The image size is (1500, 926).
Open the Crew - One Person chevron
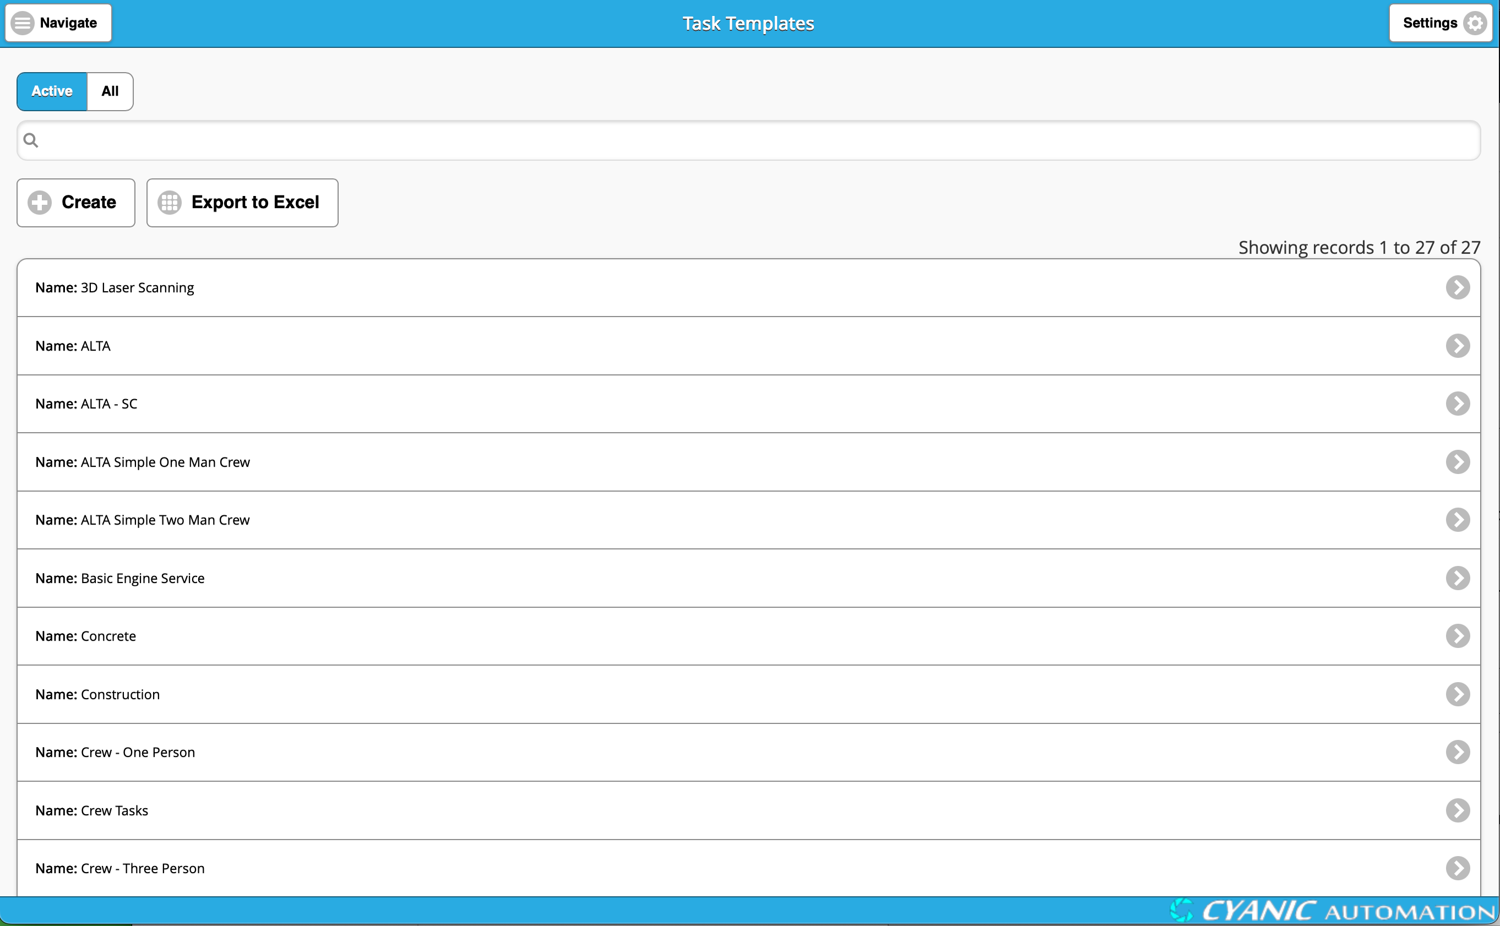1458,752
